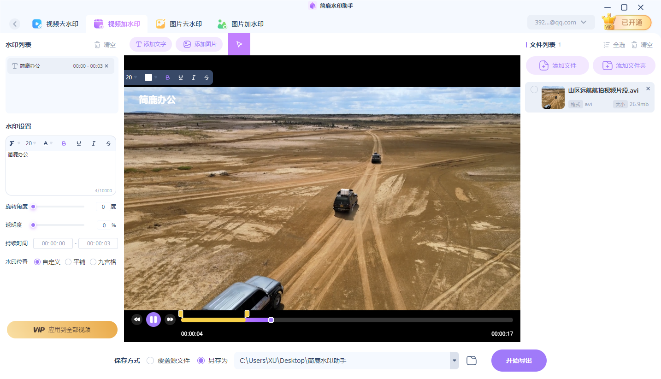Pause the video playback
The image size is (661, 379).
point(153,320)
